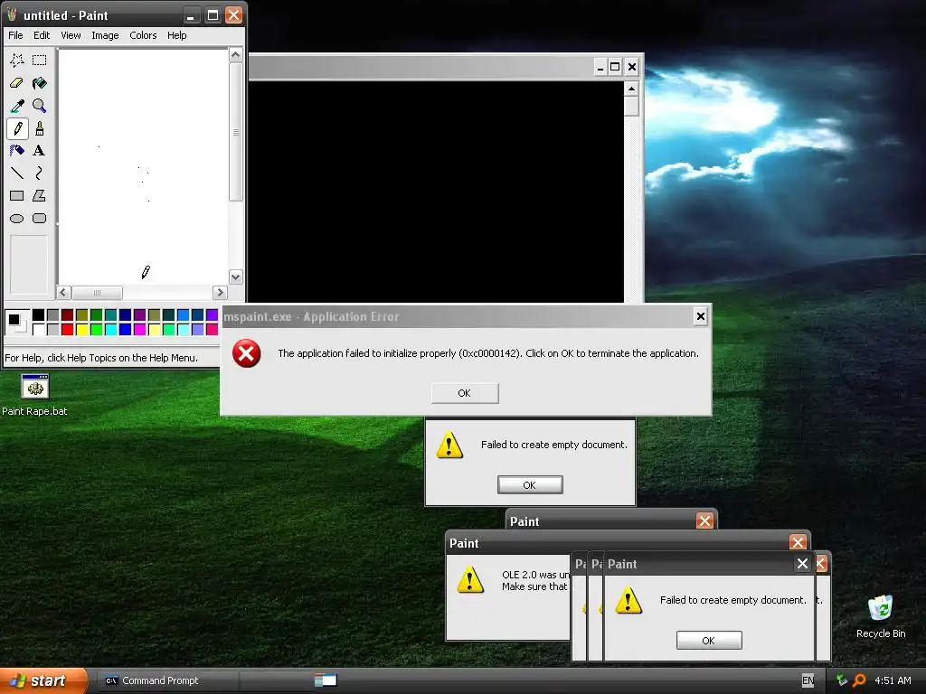Click the 4:51 AM taskbar clock

[x=893, y=680]
